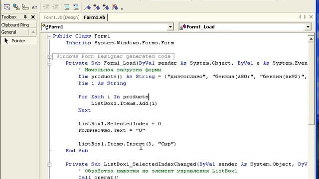319x179 pixels.
Task: Click the Comment out selected lines icon
Action: (67, 7)
